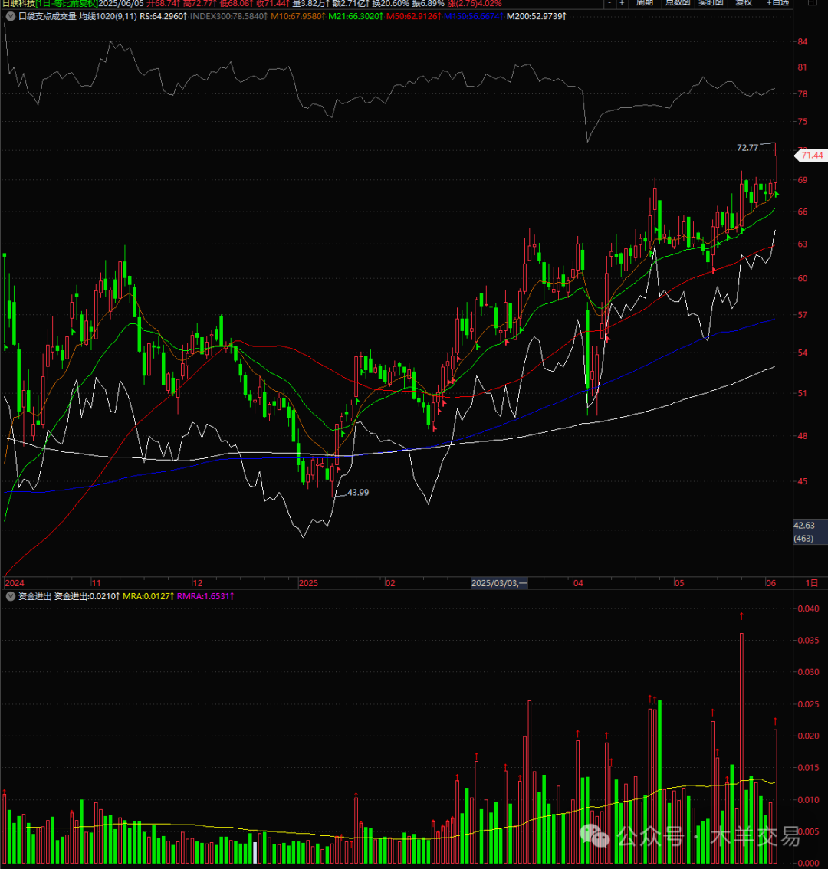
Task: Jump to the 06 month marker
Action: point(770,583)
